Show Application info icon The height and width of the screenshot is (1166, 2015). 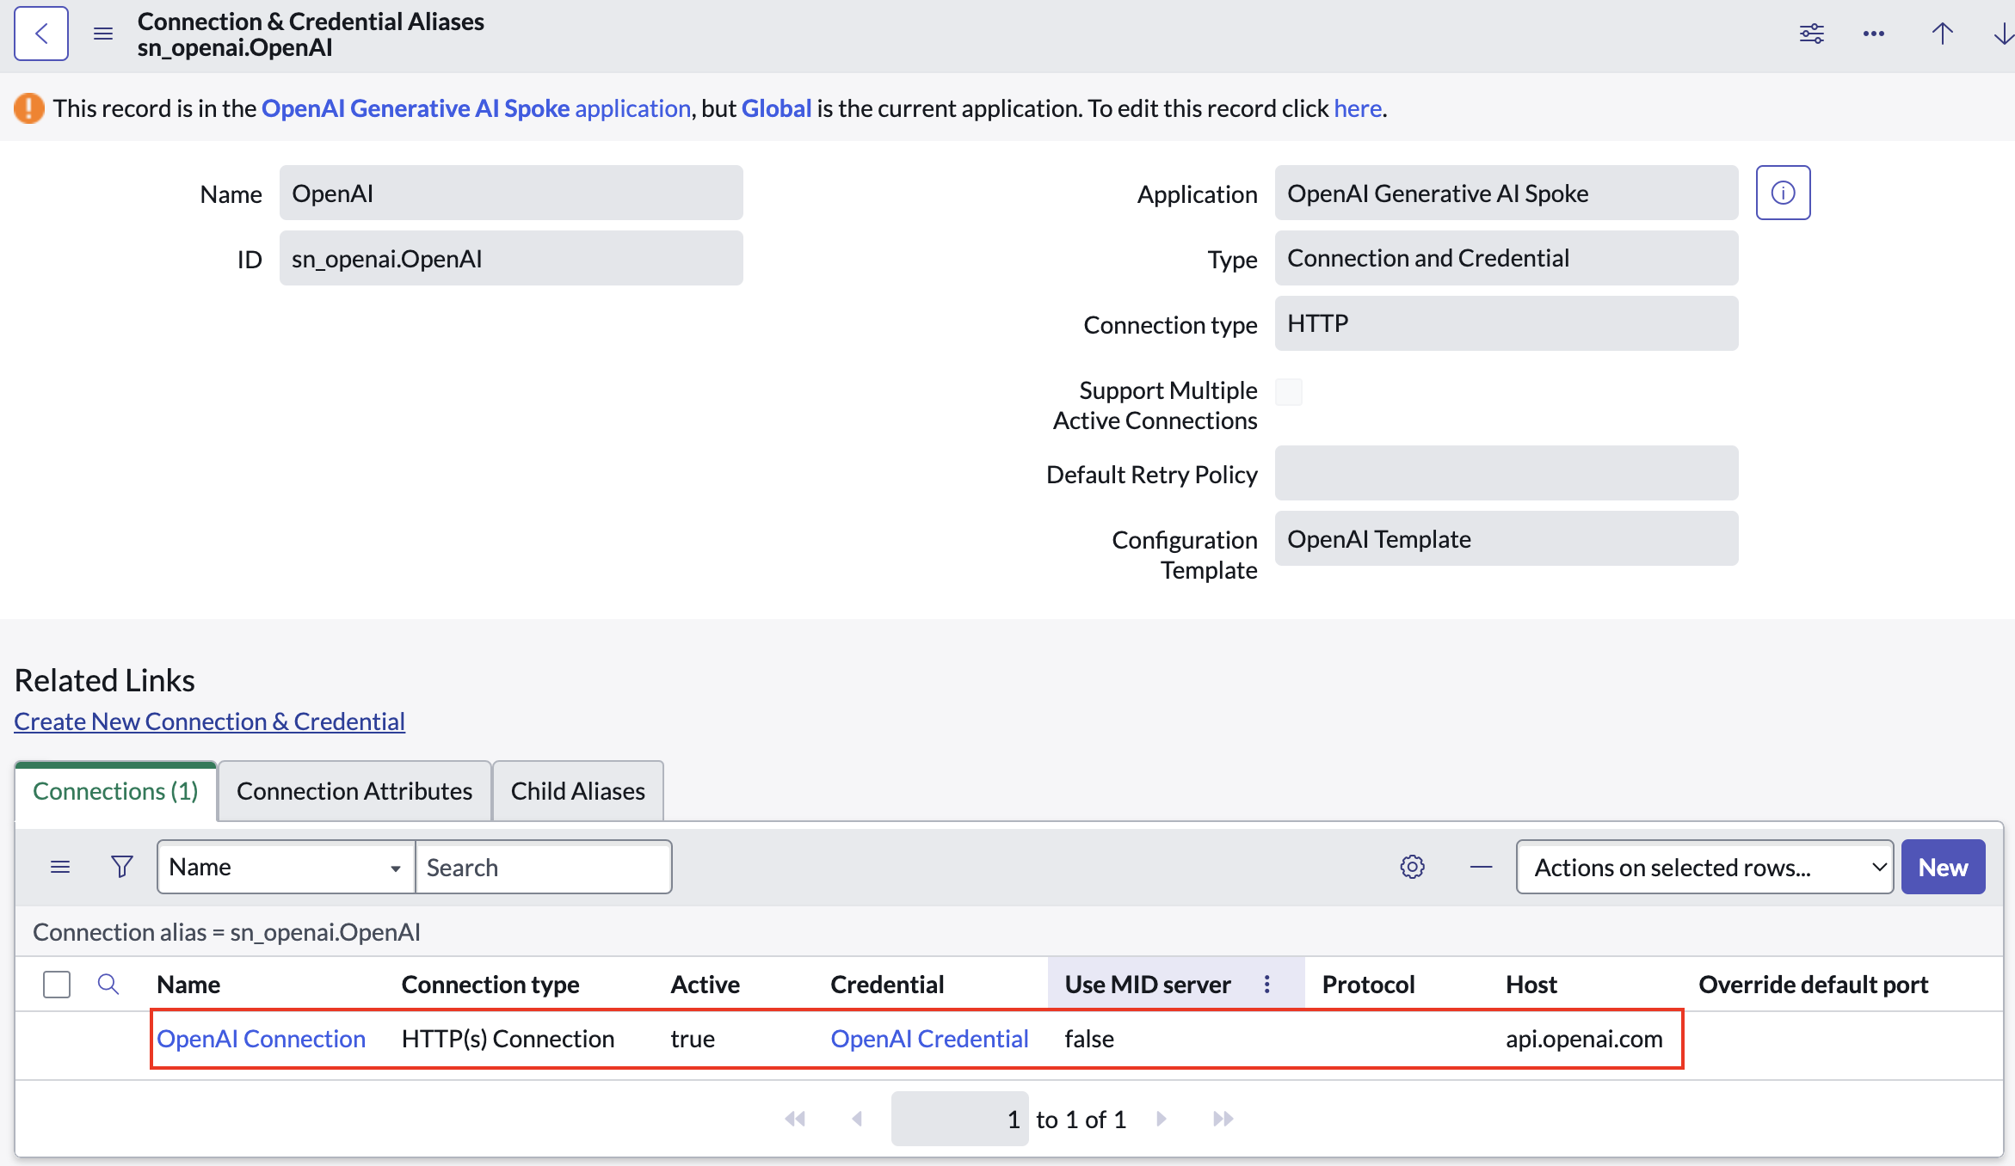point(1784,193)
